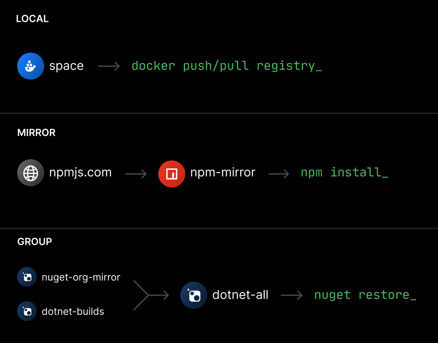Select the 'dotnet-all' group label
This screenshot has height=343, width=438.
(x=240, y=295)
